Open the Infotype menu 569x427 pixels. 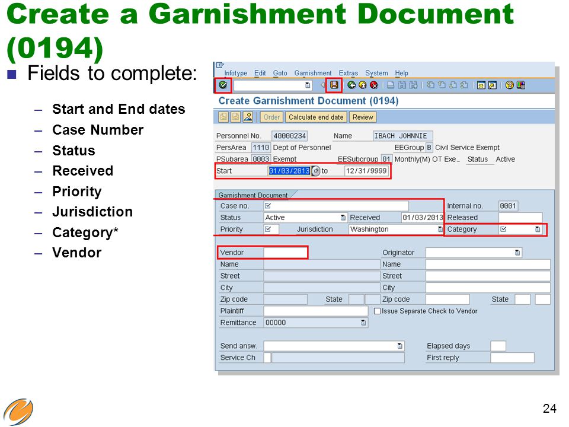[235, 73]
